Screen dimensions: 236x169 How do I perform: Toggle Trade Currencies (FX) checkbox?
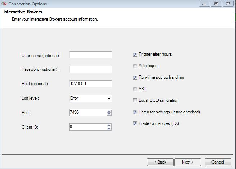pos(135,124)
